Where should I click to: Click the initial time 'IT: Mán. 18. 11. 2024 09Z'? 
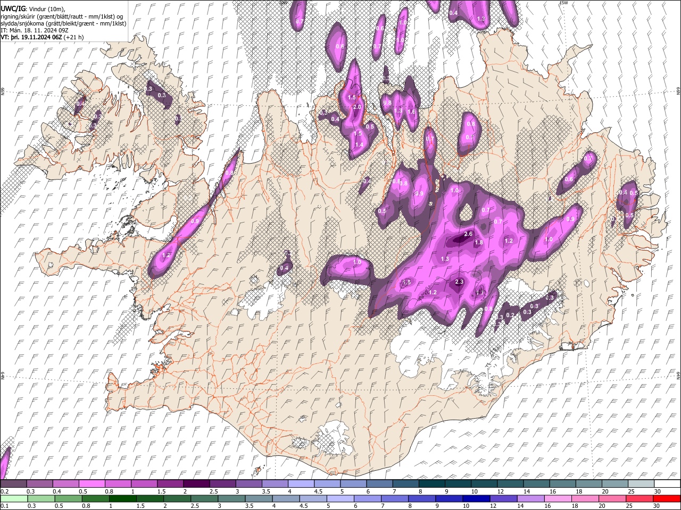34,30
